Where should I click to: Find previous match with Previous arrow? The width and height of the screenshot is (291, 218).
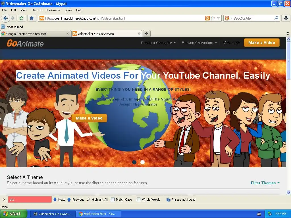pos(76,200)
